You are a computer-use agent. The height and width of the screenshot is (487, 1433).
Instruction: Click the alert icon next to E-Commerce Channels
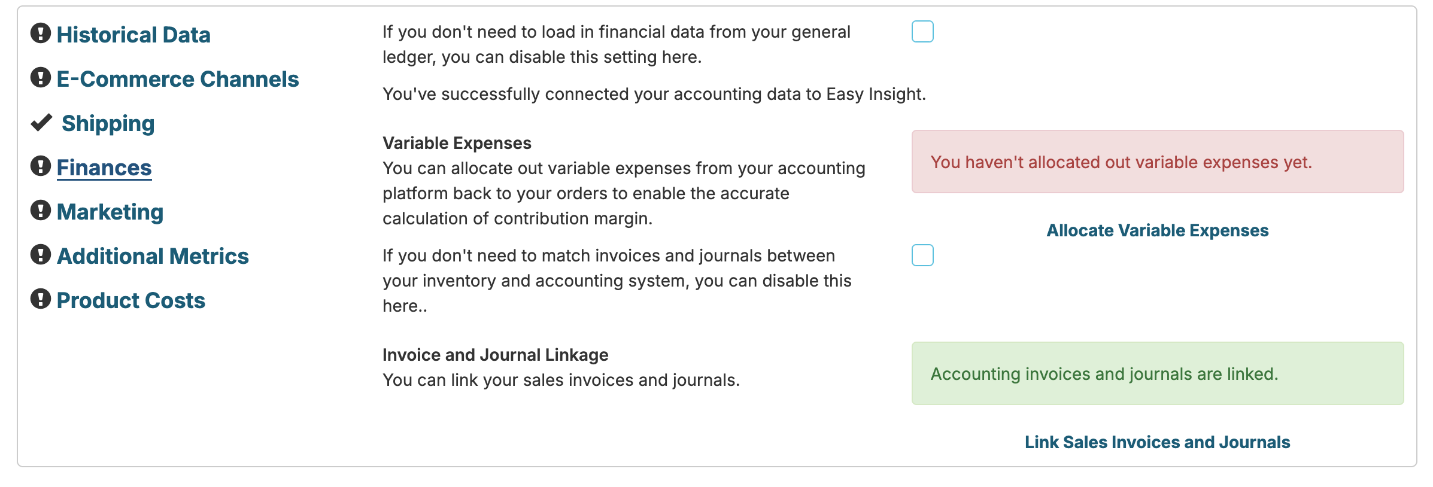click(x=41, y=78)
